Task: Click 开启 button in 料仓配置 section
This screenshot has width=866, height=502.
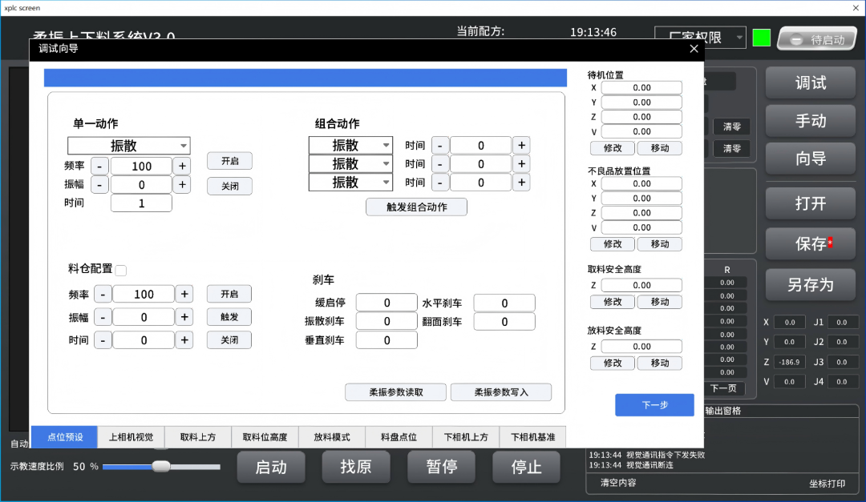Action: point(229,294)
